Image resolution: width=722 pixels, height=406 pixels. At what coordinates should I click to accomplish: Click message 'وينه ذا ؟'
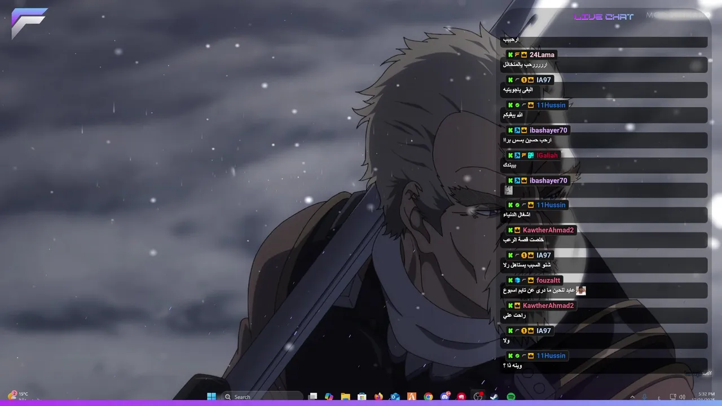(x=513, y=366)
